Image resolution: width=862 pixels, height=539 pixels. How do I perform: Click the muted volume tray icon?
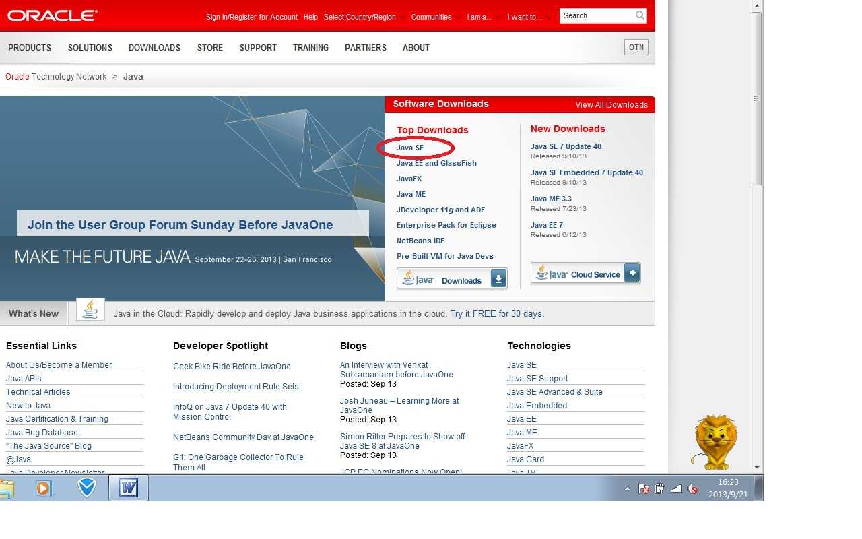(x=692, y=489)
